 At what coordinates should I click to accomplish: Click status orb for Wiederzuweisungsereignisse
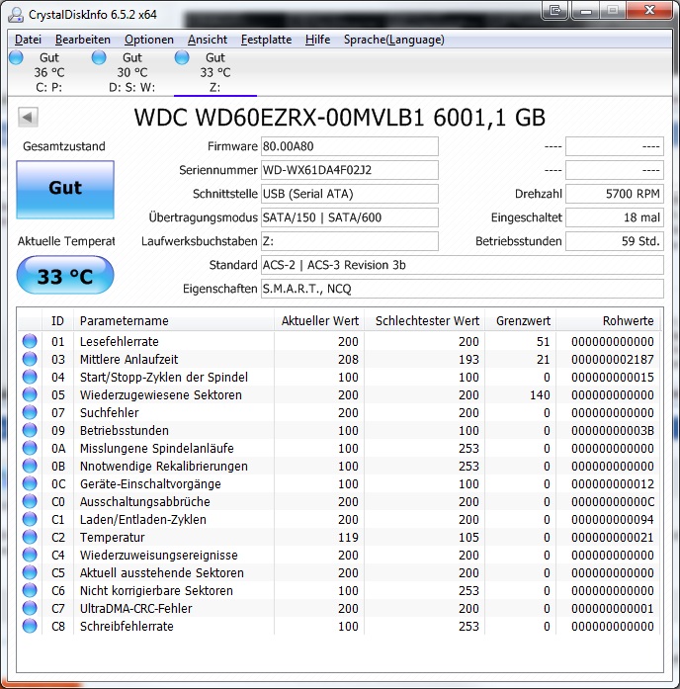(30, 555)
